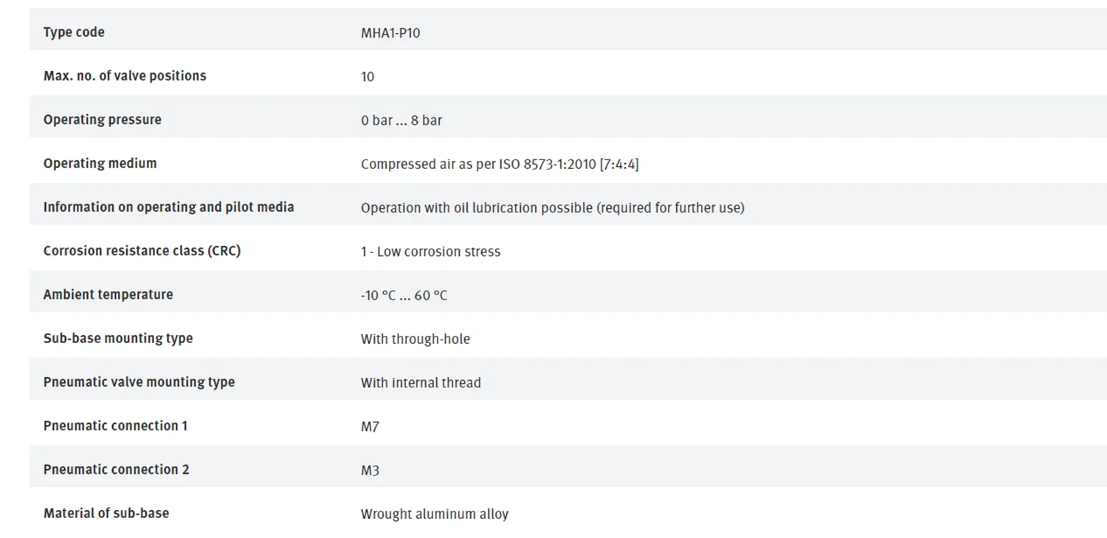Click the Operating medium label

point(100,163)
